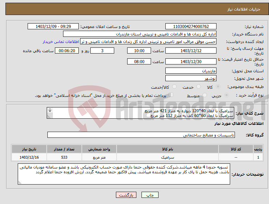Select the کالا radio button

pos(218,87)
